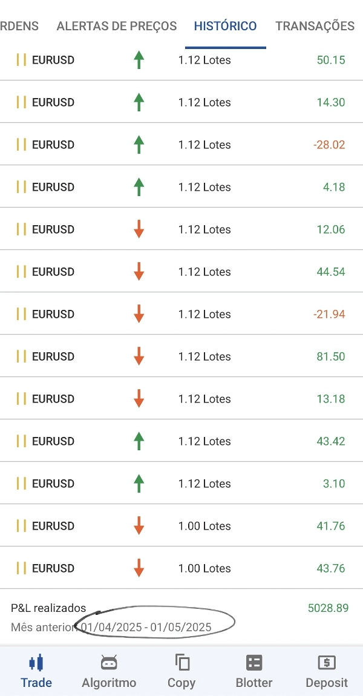This screenshot has width=363, height=696.
Task: Open the Blotter list icon
Action: [254, 662]
